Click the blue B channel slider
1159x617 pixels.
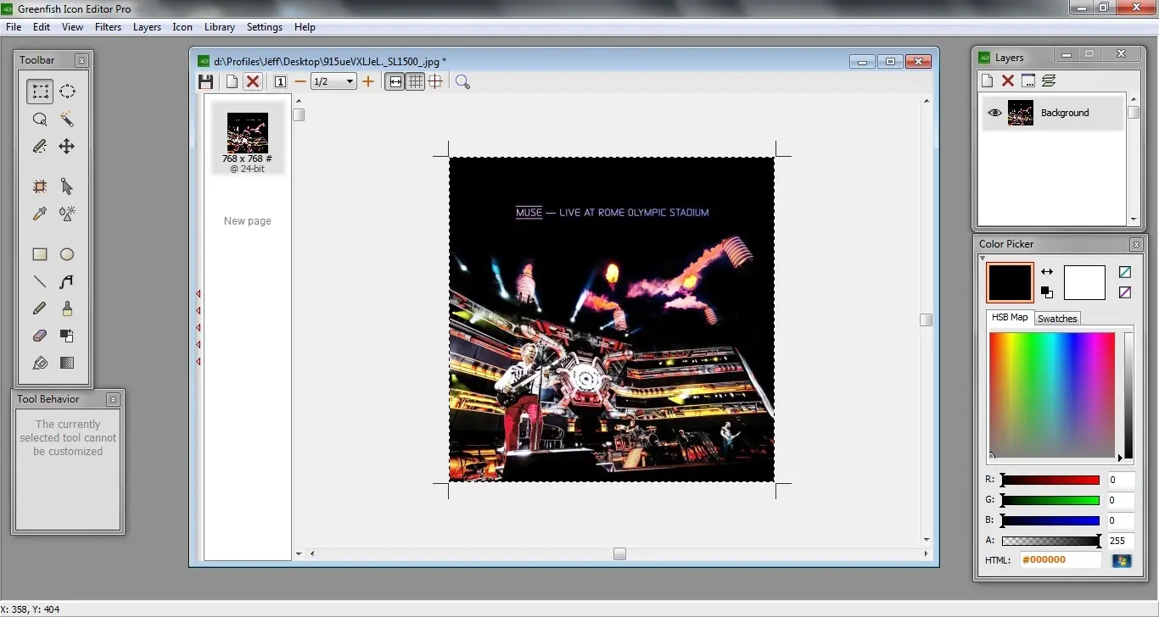[1050, 520]
